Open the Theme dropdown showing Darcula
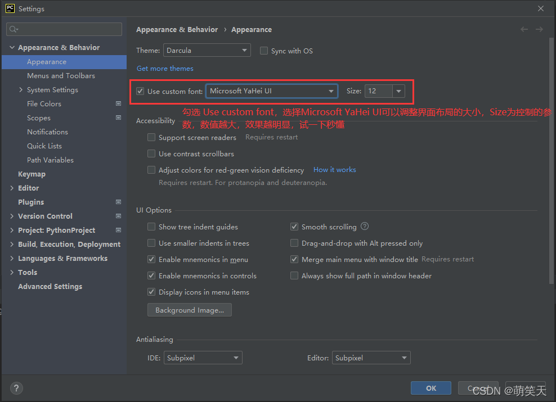556x402 pixels. pos(207,51)
